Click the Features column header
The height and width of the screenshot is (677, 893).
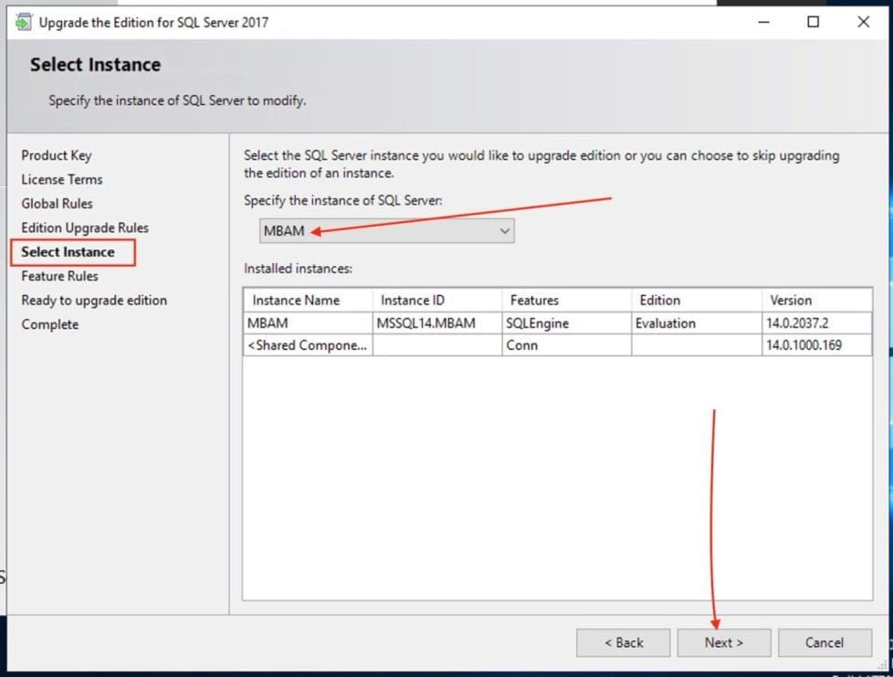point(565,300)
